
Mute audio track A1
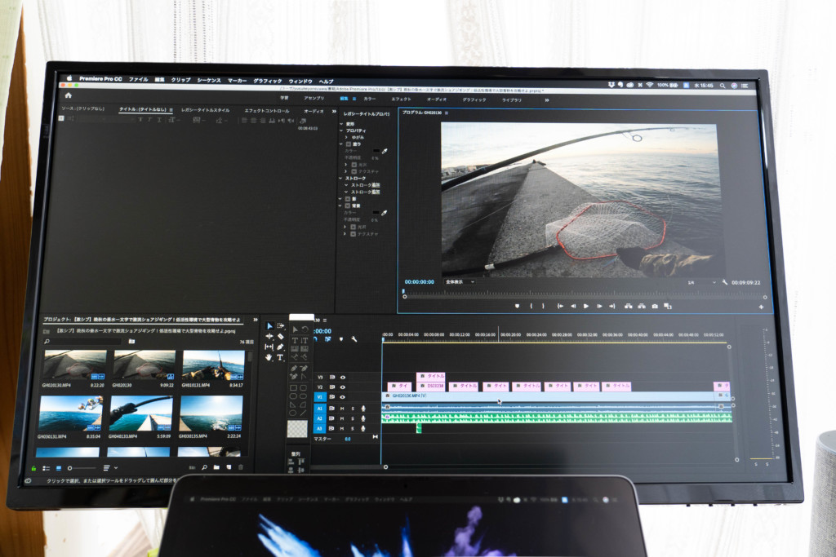(x=342, y=409)
